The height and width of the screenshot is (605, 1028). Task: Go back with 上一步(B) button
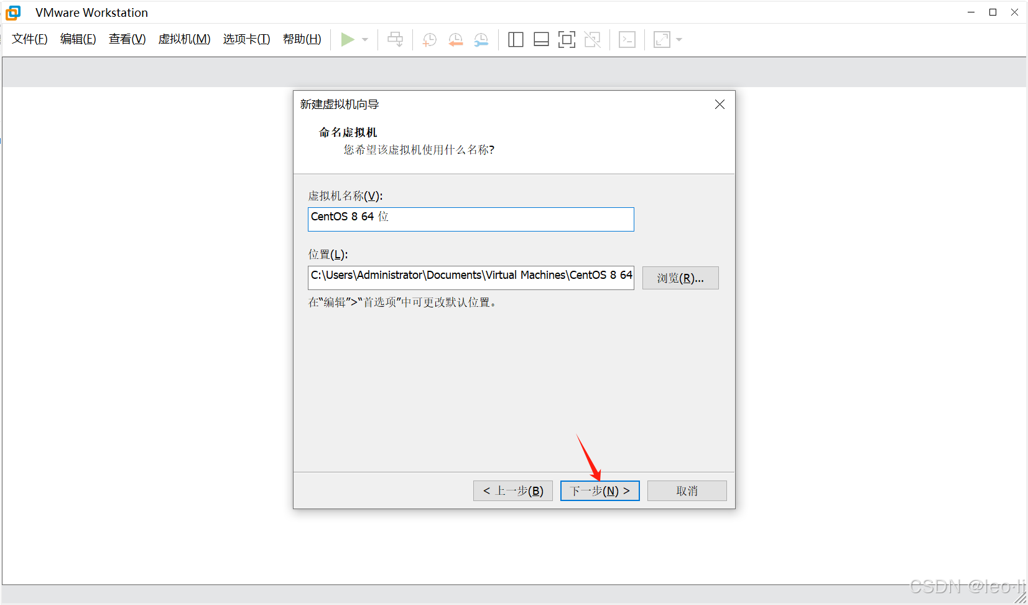click(x=513, y=490)
